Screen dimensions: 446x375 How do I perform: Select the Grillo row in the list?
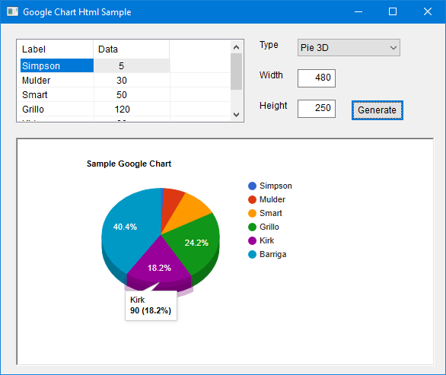(123, 110)
